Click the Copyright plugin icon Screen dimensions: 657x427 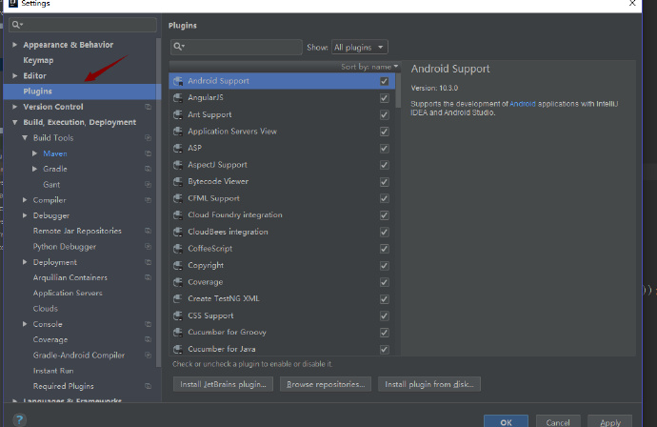[178, 266]
